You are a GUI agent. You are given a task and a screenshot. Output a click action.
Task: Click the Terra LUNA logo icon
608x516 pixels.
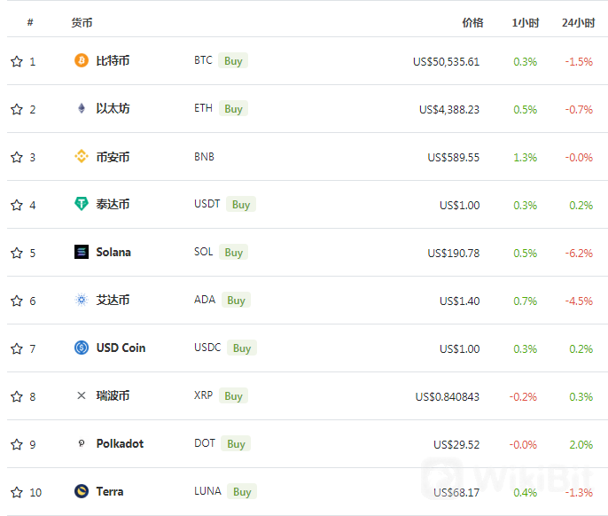[x=82, y=491]
